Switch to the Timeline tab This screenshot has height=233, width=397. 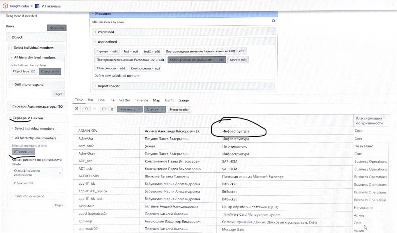(x=142, y=100)
